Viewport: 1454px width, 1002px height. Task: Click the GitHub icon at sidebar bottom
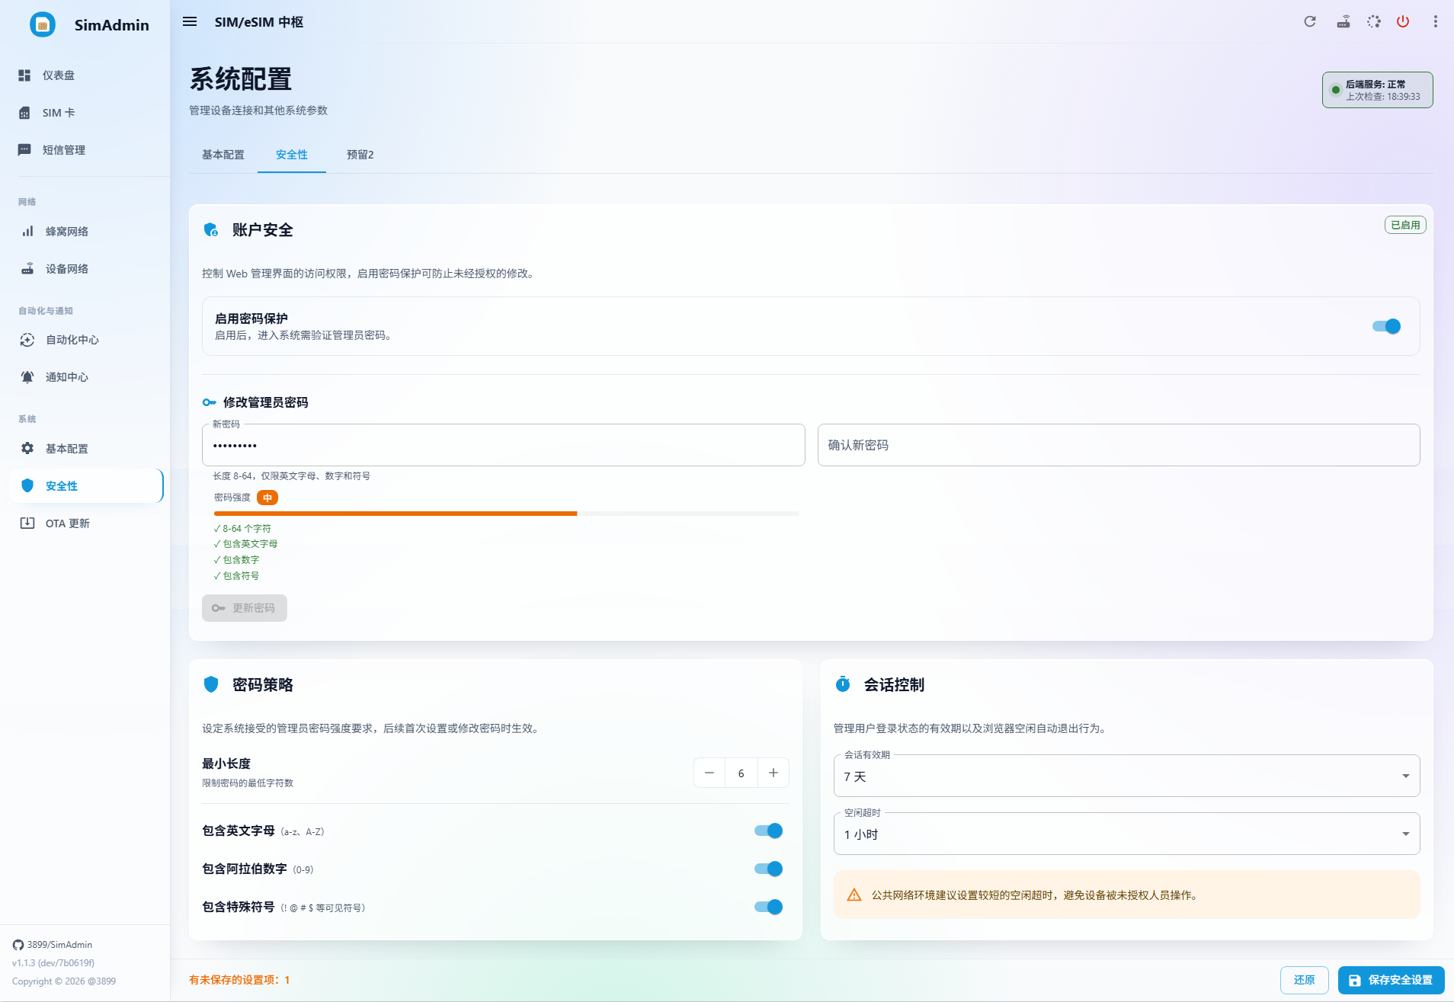coord(18,945)
